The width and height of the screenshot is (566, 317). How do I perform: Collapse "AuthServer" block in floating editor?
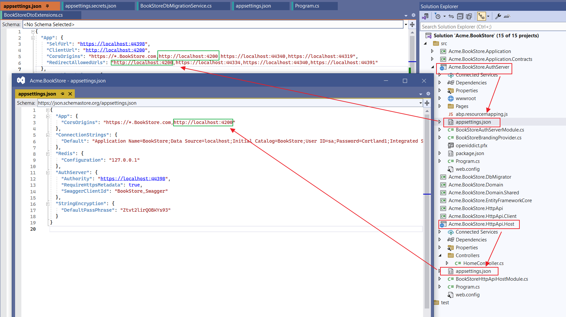click(x=48, y=172)
